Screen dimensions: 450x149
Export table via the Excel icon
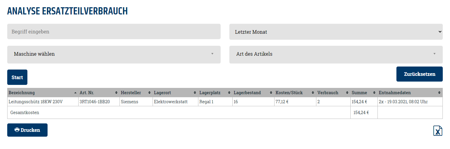click(x=438, y=131)
